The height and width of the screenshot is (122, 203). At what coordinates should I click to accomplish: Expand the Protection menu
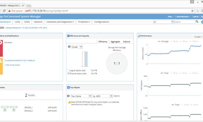(84, 22)
